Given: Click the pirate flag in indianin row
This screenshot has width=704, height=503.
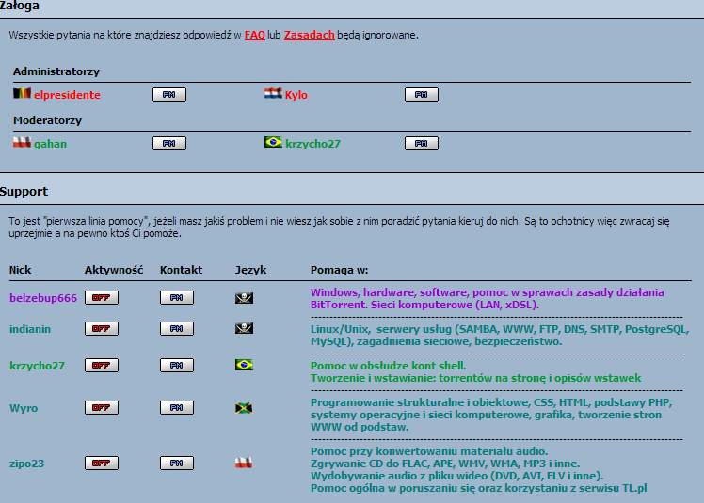Looking at the screenshot, I should pos(245,328).
